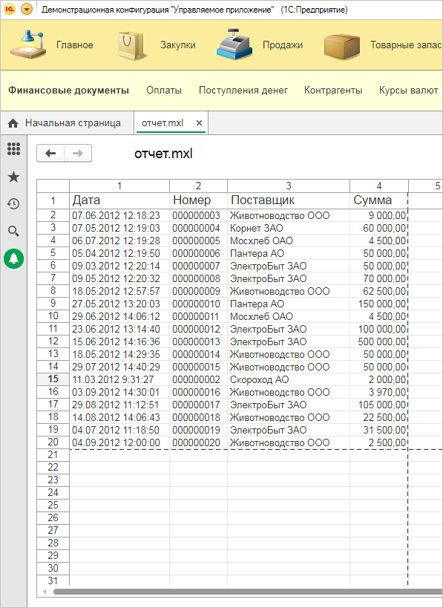Image resolution: width=443 pixels, height=608 pixels.
Task: Open the History clock icon
Action: coord(13,203)
